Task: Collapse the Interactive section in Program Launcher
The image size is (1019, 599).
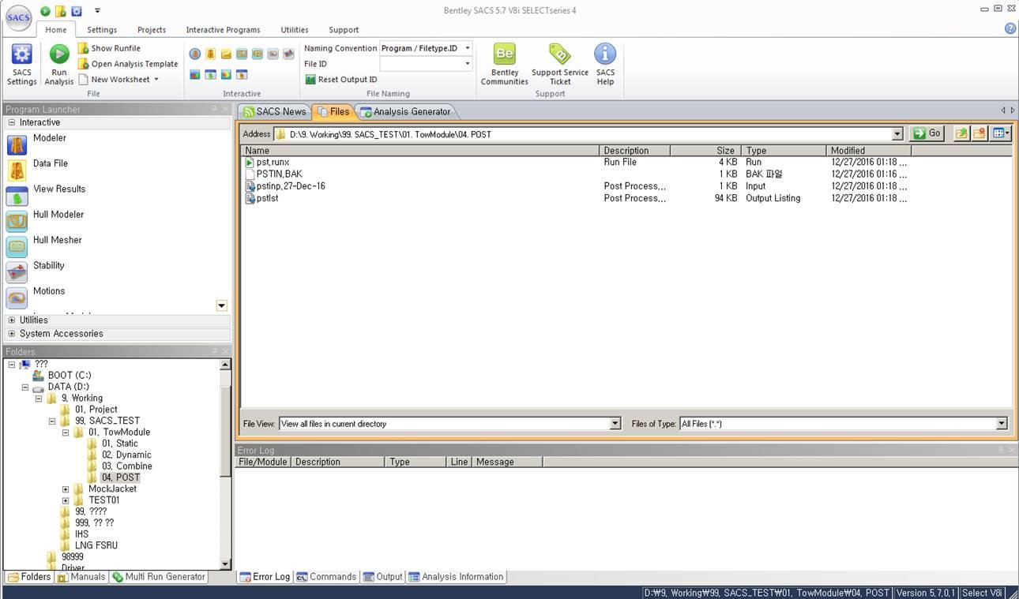Action: click(12, 123)
